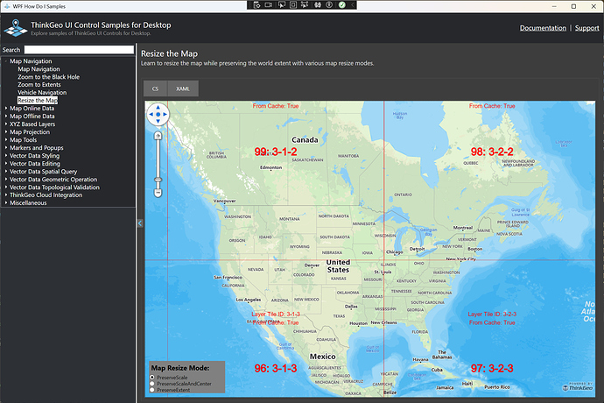Select the PreserveScale radio button

[152, 378]
